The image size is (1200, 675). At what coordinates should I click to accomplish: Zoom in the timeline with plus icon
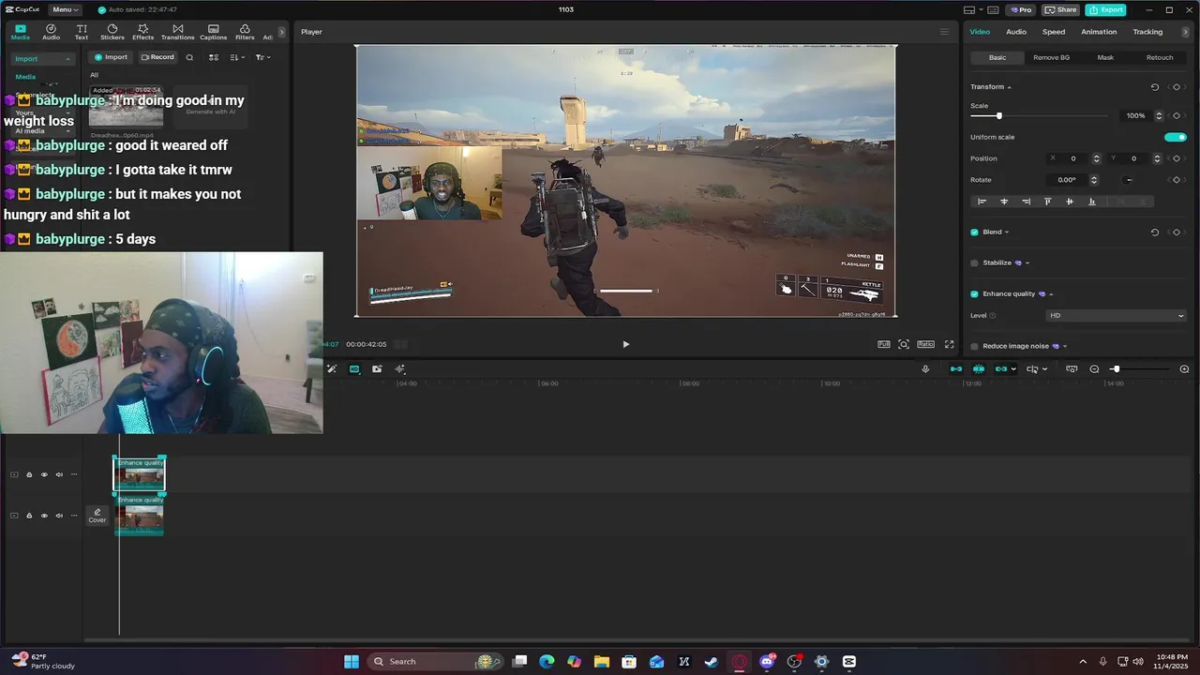(1184, 369)
